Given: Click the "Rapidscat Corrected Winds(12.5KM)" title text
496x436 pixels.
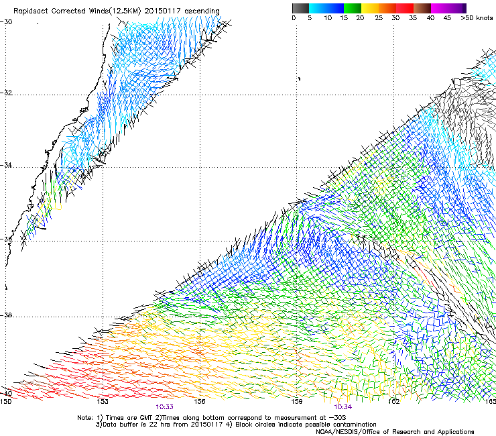Looking at the screenshot, I should (77, 11).
